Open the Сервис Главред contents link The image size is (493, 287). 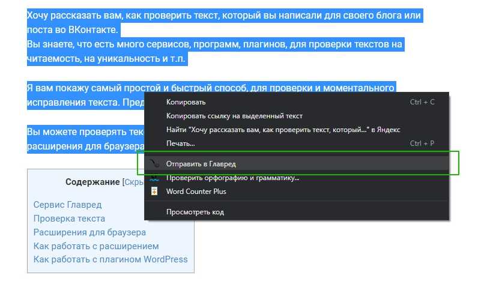pos(67,205)
